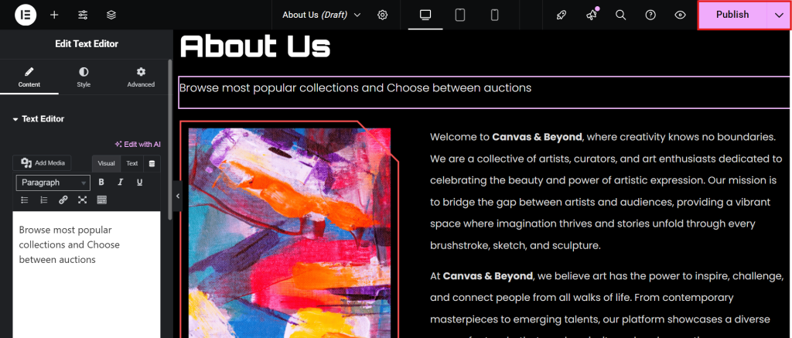
Task: Expand the Publish options arrow
Action: pyautogui.click(x=779, y=15)
